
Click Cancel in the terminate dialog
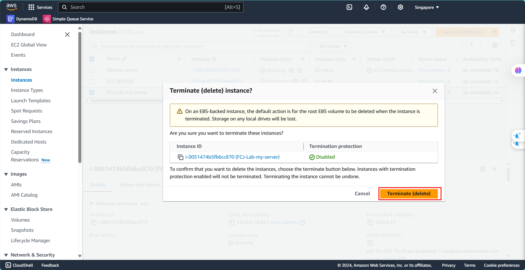click(x=362, y=194)
